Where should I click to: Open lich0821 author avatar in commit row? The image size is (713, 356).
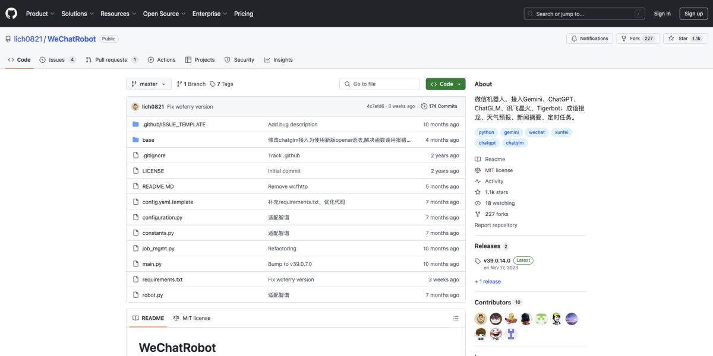135,106
